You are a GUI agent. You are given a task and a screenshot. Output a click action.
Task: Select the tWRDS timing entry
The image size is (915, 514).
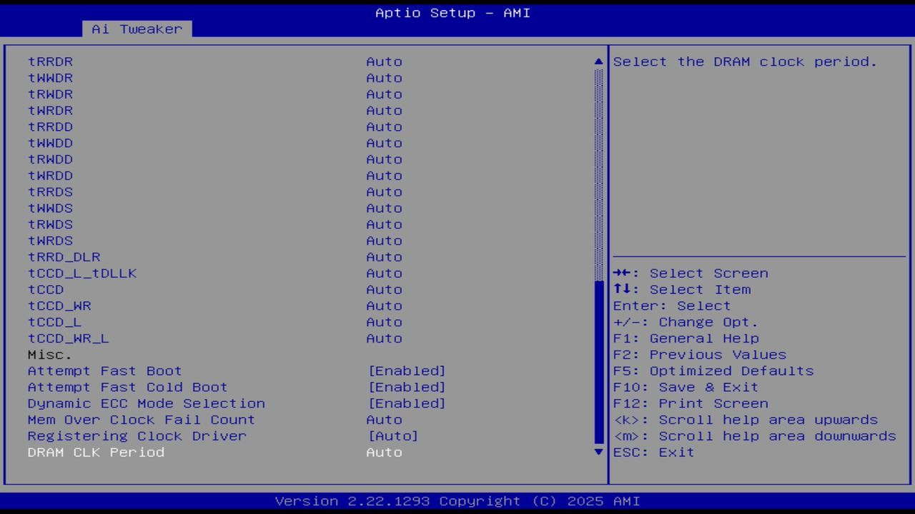coord(50,241)
